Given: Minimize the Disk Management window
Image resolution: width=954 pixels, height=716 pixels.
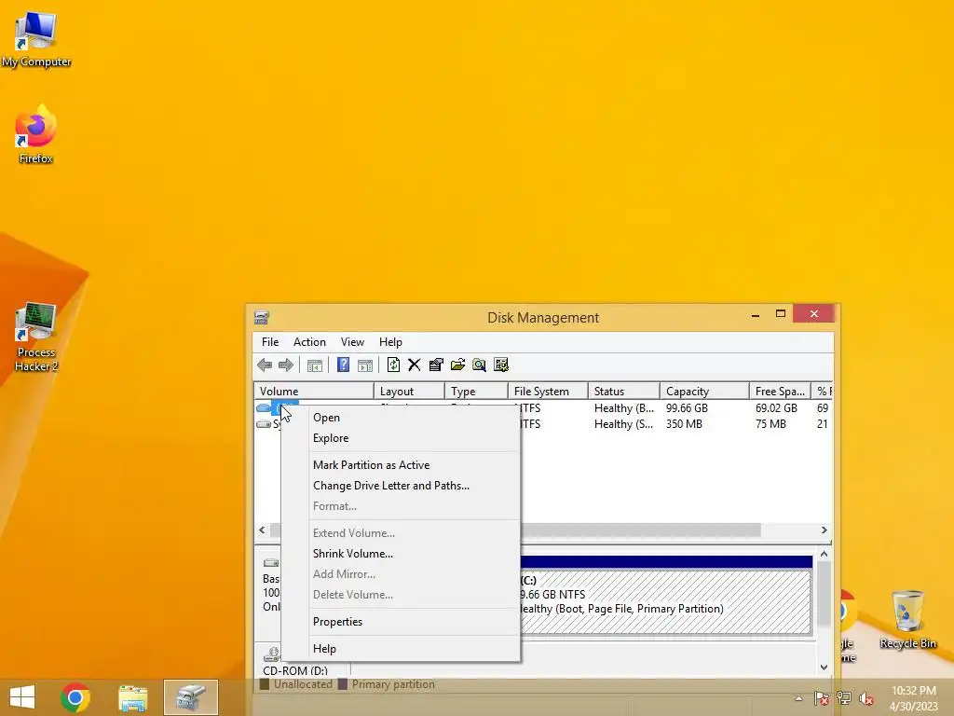Looking at the screenshot, I should click(x=756, y=314).
